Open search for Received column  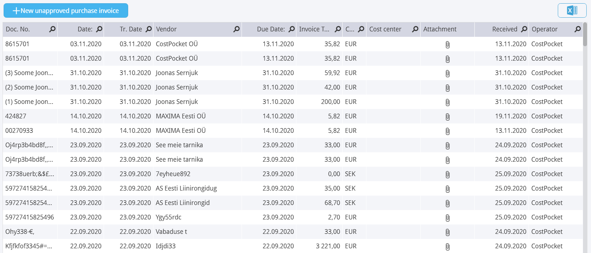click(x=524, y=29)
